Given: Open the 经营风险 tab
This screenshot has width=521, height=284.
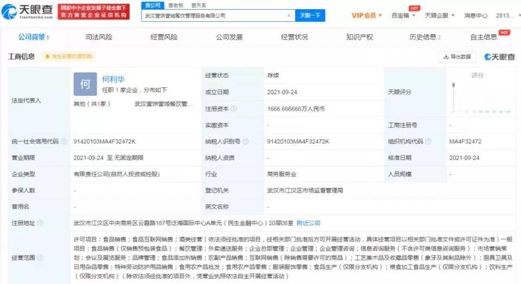Looking at the screenshot, I should 164,37.
